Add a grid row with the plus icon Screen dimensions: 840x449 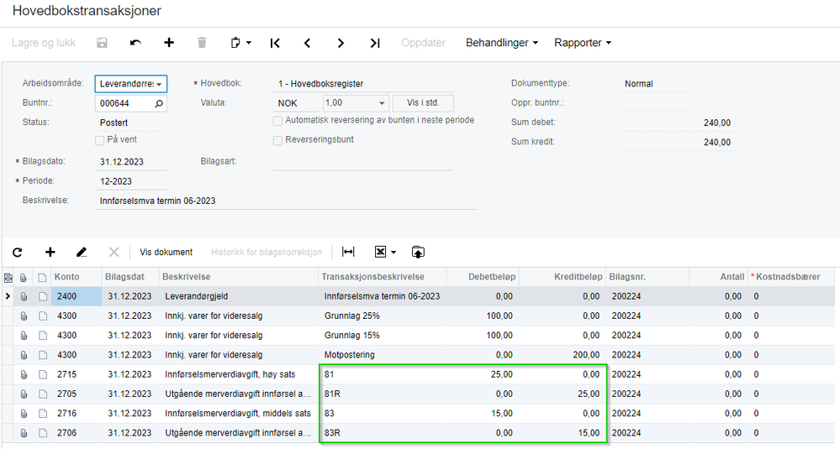tap(50, 253)
